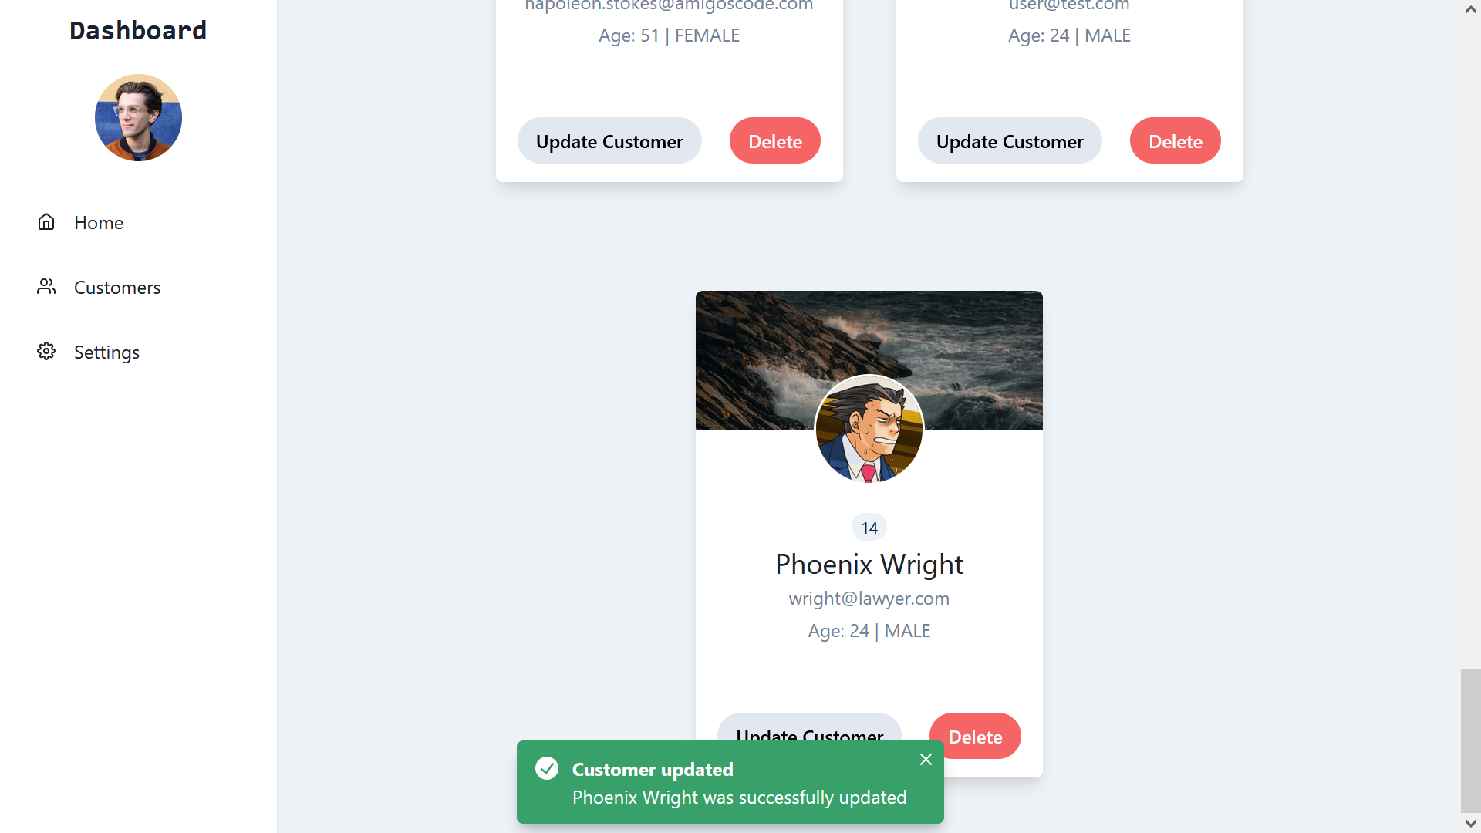
Task: Toggle visibility of customer card 14
Action: pyautogui.click(x=869, y=527)
